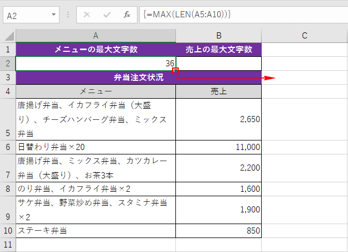Image resolution: width=348 pixels, height=252 pixels.
Task: Select row 5 header
Action: pos(8,119)
